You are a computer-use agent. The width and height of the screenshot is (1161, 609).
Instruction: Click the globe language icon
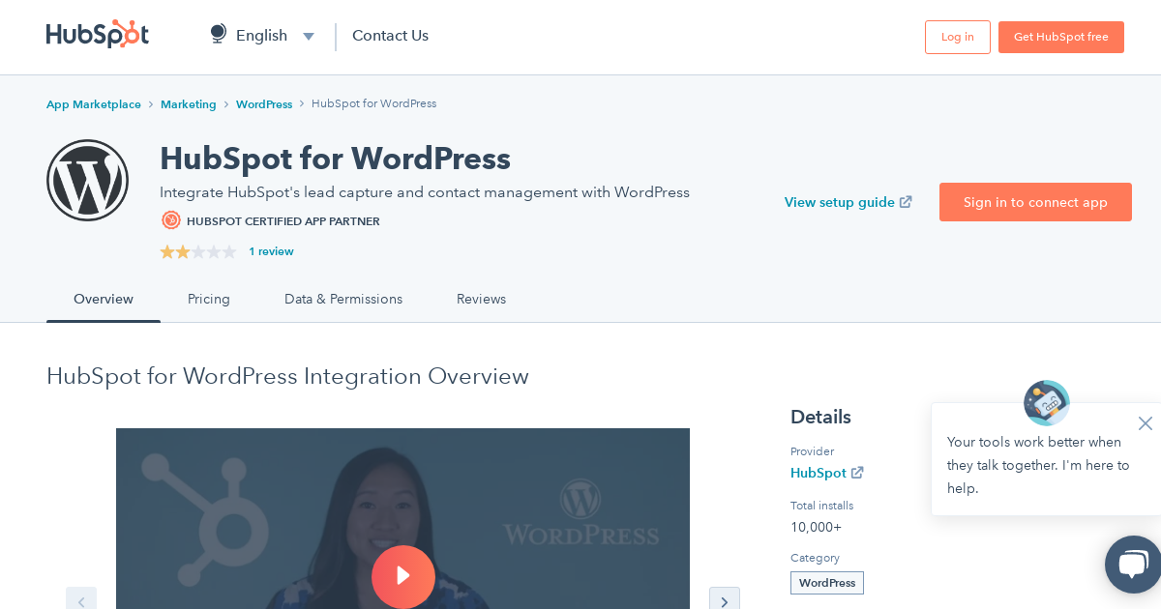(x=219, y=35)
